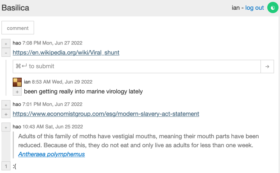
Task: Click the plus button beside ian's marine virology comment
Action: 17,92
